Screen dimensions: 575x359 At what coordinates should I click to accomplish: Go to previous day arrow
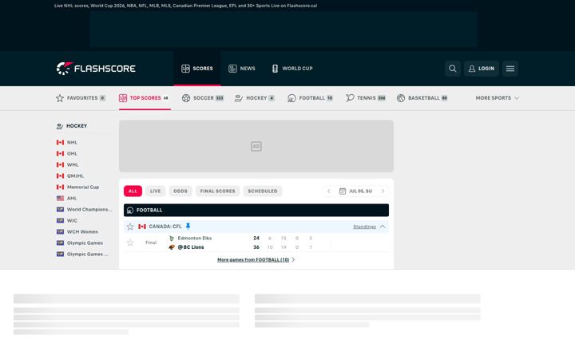[328, 191]
